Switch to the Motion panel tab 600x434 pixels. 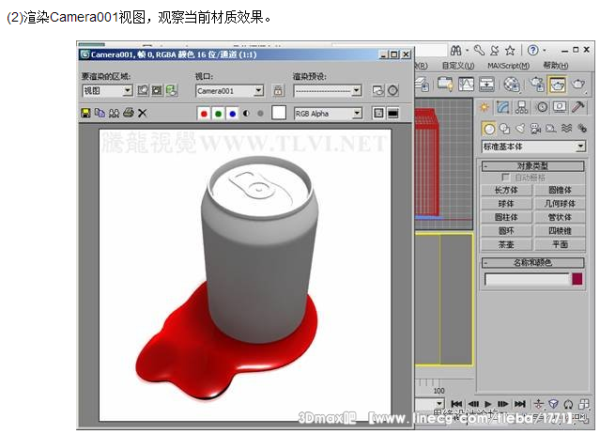[542, 107]
